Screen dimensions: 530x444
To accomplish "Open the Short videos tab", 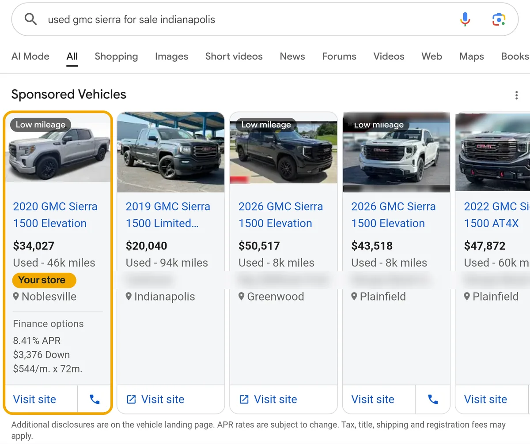I will (x=234, y=56).
